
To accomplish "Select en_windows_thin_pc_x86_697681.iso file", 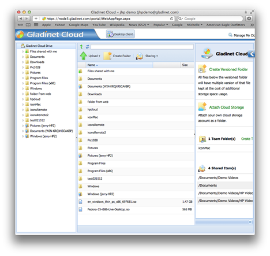I will click(112, 202).
